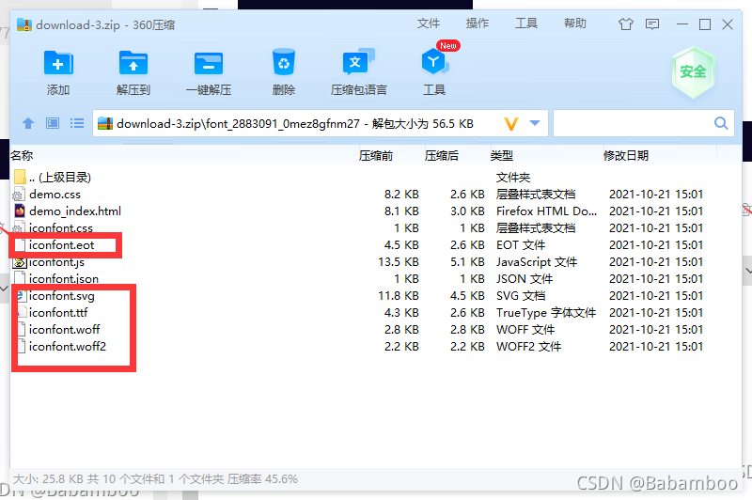Select the iconfont.css file name
The image size is (752, 500).
(61, 227)
